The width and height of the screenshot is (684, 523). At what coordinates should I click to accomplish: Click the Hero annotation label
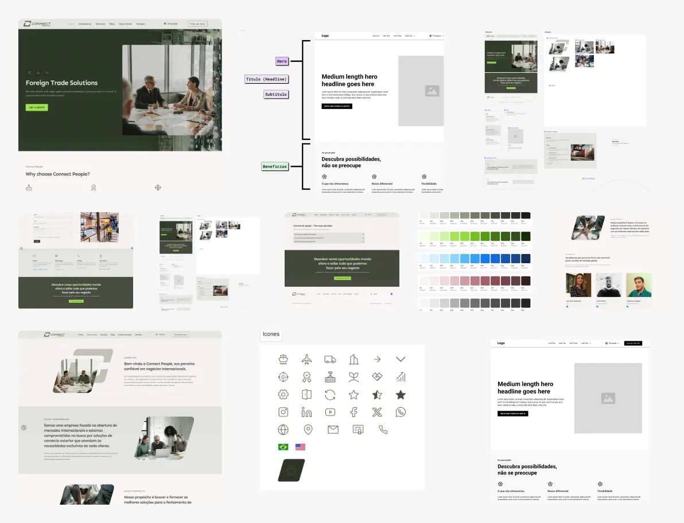coord(282,61)
